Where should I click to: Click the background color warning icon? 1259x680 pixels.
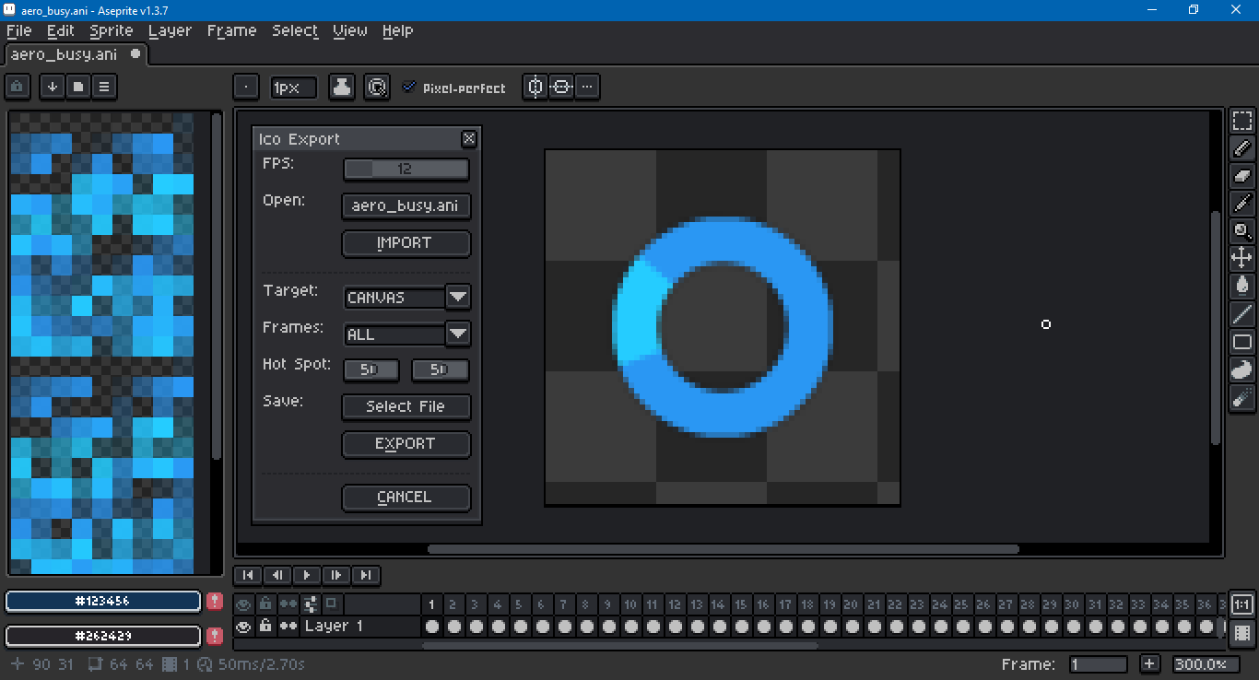point(215,636)
